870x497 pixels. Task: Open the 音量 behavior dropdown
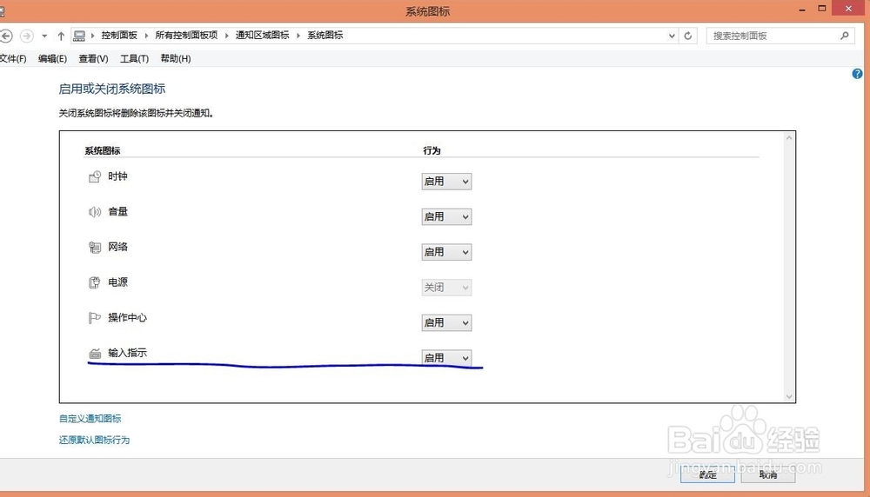(x=446, y=216)
